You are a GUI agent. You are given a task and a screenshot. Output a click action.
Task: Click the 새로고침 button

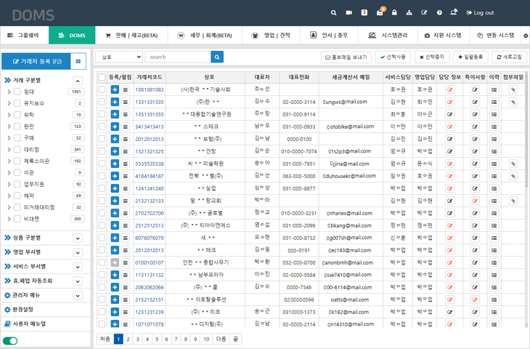tap(509, 57)
